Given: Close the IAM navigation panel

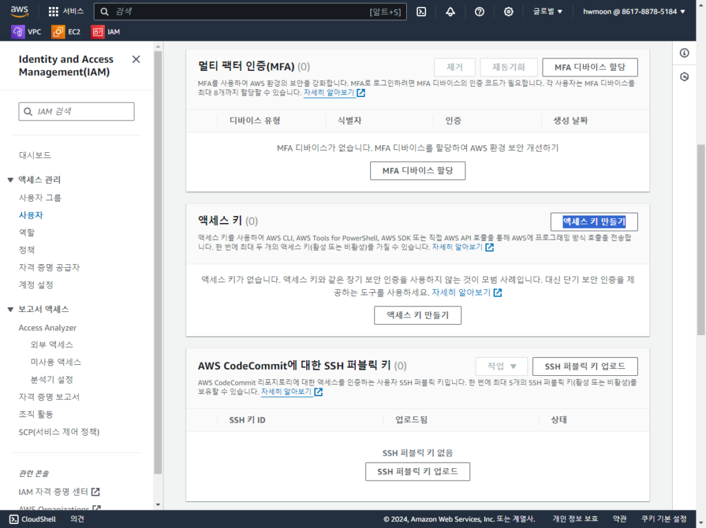Looking at the screenshot, I should click(x=136, y=59).
